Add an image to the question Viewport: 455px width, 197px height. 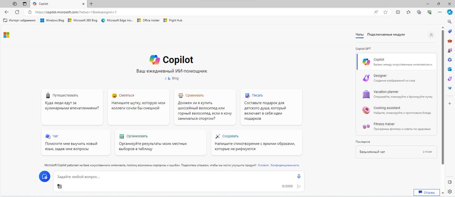coord(60,186)
